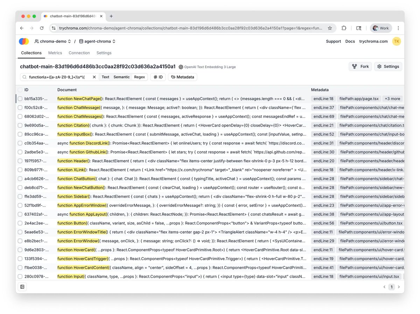Open the Work profile button
The height and width of the screenshot is (314, 420).
point(381,28)
